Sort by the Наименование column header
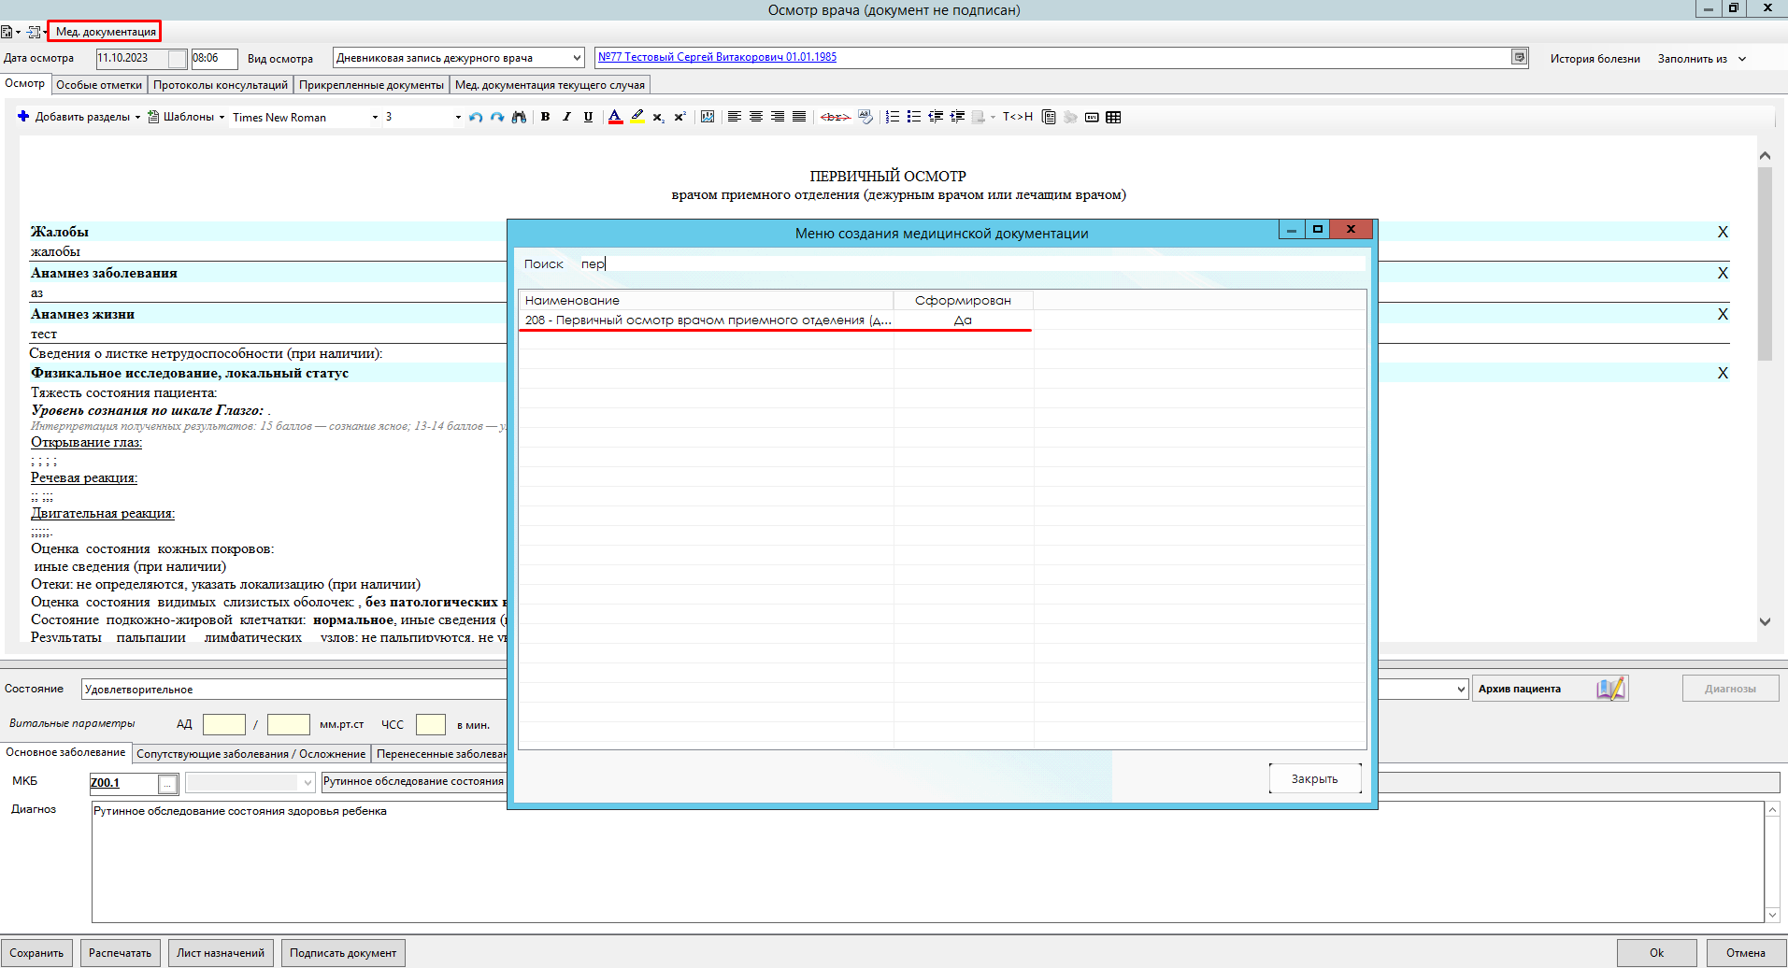This screenshot has height=968, width=1788. point(706,300)
